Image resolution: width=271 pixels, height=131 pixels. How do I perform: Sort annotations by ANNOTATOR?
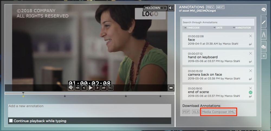(242, 28)
